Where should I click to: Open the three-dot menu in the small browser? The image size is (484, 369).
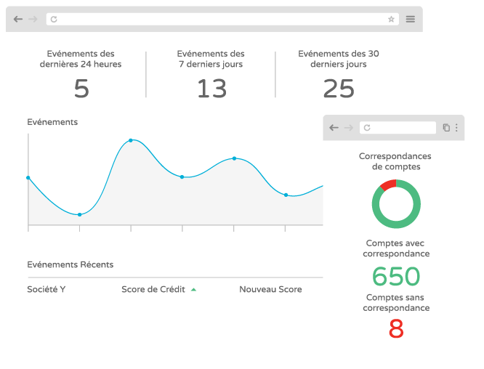(x=456, y=127)
